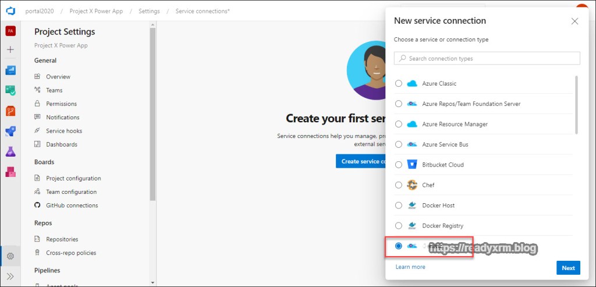This screenshot has height=287, width=596.
Task: Click the plus icon to add new item
Action: tap(10, 50)
